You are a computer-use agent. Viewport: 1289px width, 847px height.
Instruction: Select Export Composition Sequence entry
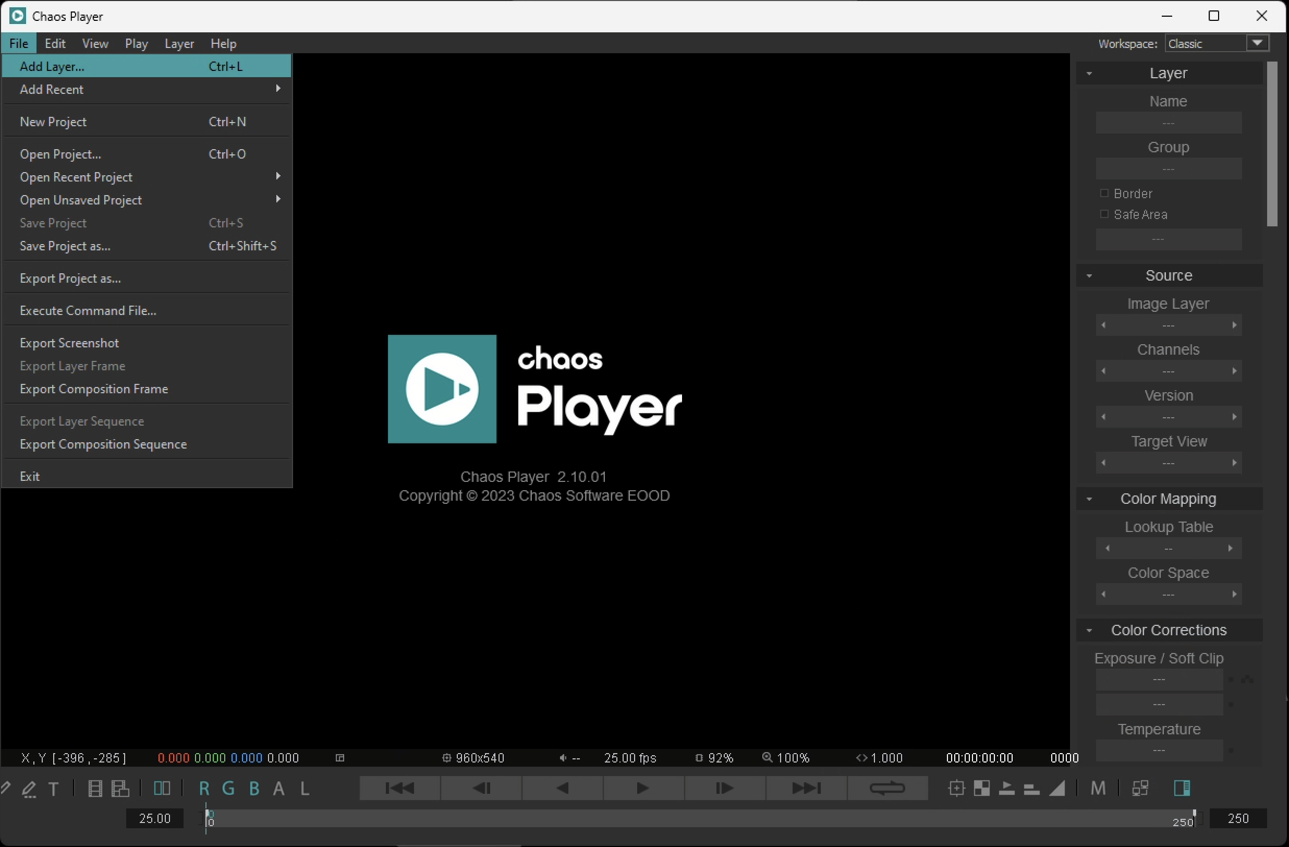tap(147, 444)
